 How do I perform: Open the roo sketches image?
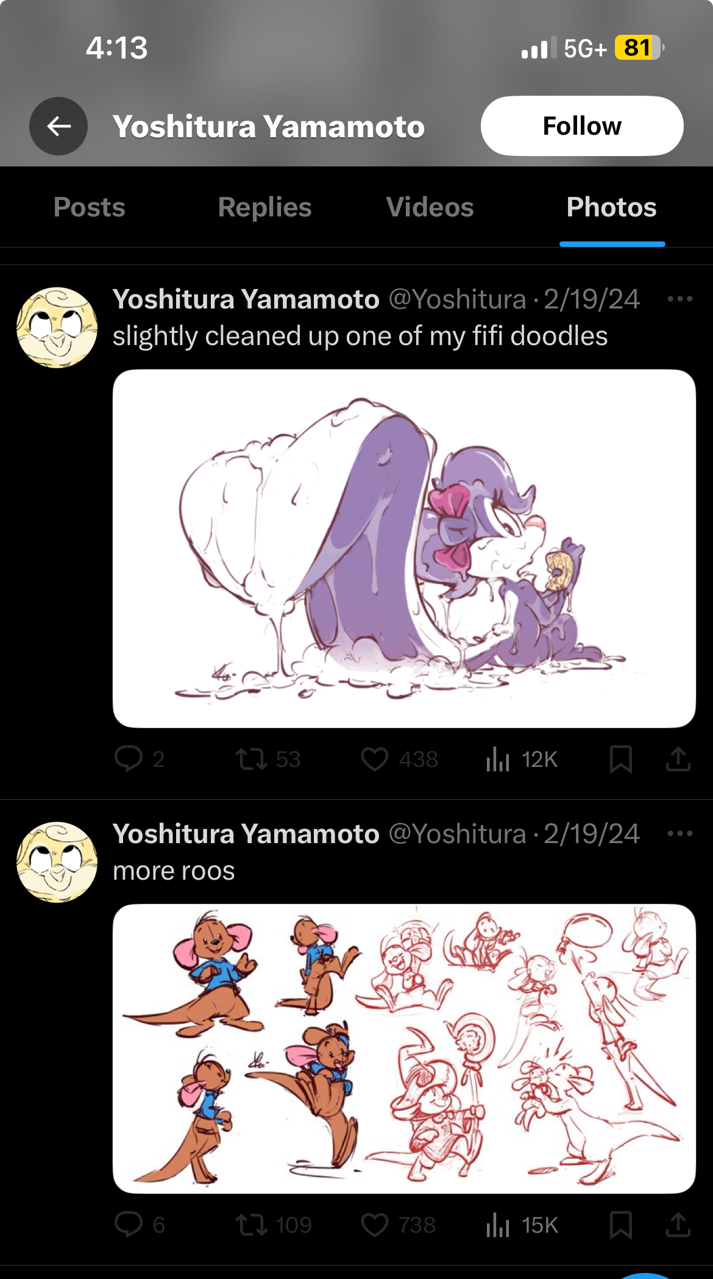404,1049
